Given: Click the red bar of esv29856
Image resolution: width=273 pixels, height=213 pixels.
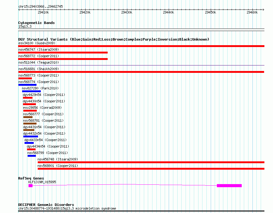Looking at the screenshot, I should tap(30, 111).
